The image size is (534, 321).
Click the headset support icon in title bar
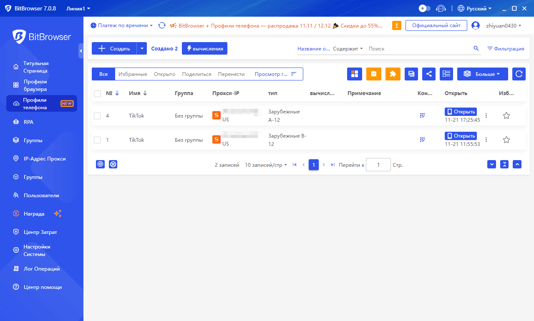[x=441, y=8]
